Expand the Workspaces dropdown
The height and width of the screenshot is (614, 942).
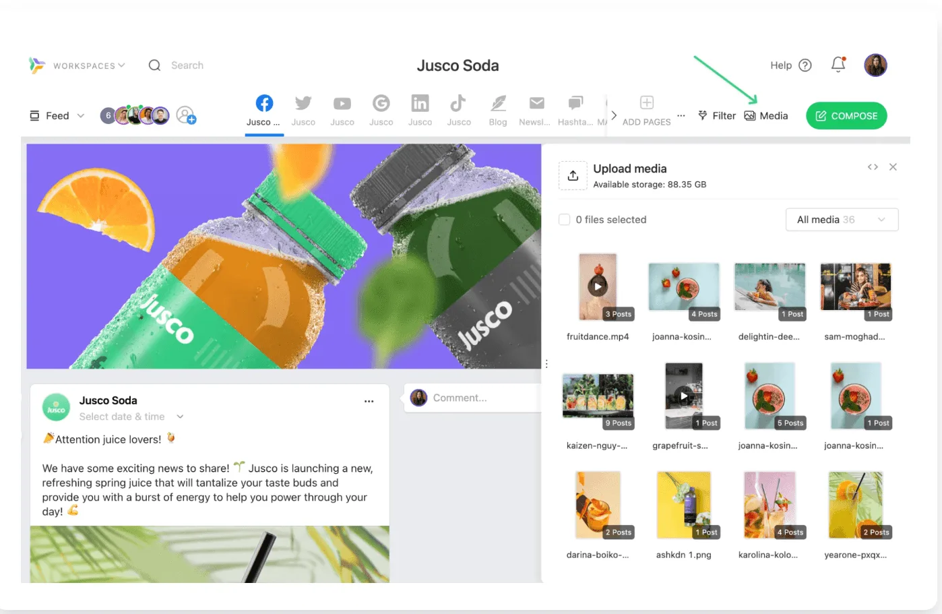coord(89,65)
